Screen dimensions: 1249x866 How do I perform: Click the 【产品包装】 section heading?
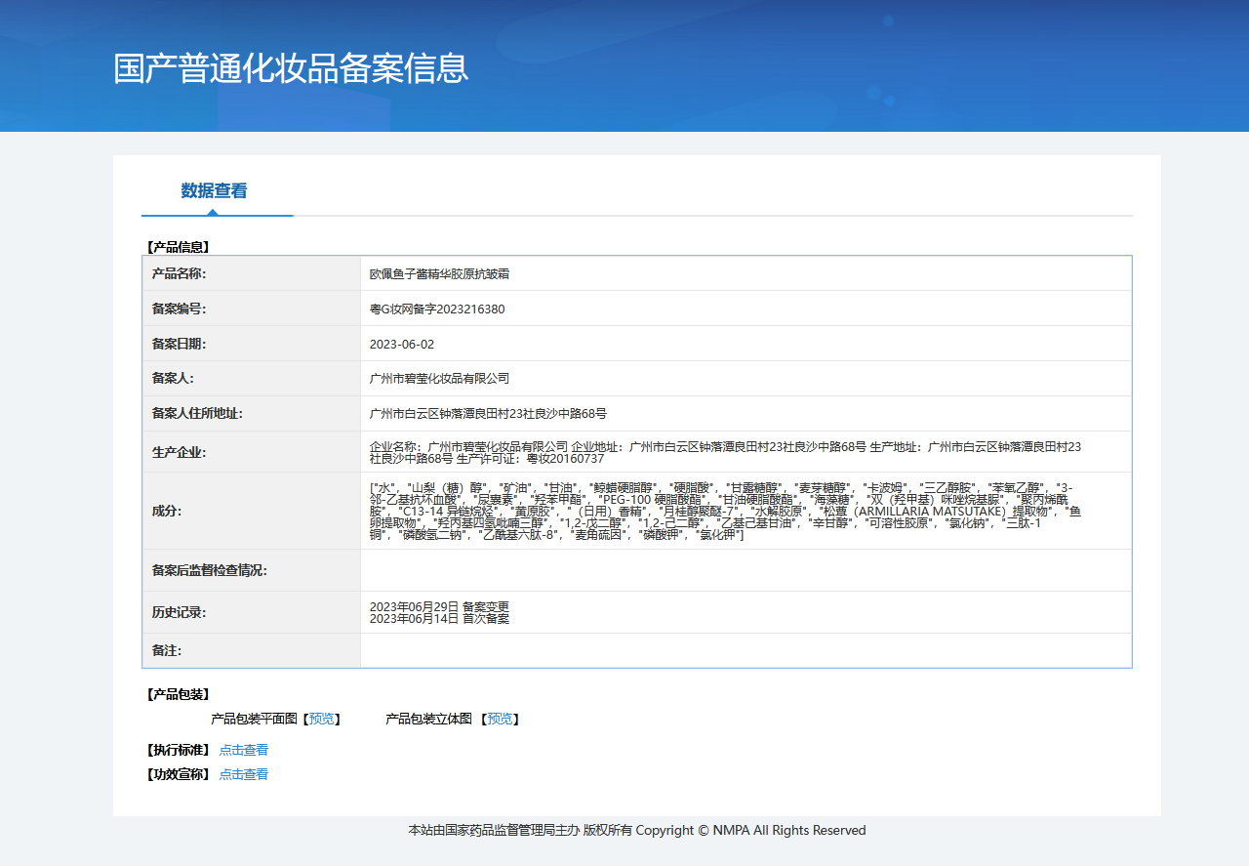tap(179, 694)
